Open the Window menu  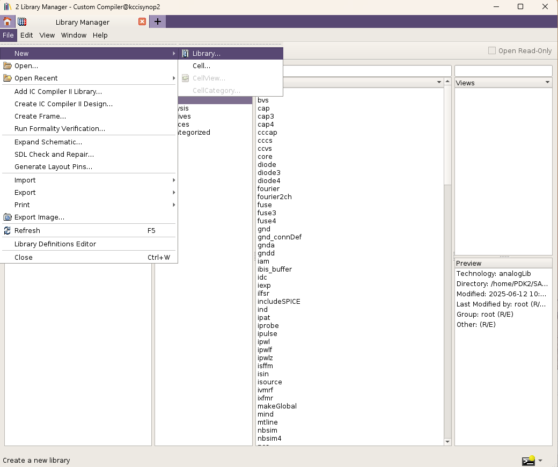click(74, 35)
